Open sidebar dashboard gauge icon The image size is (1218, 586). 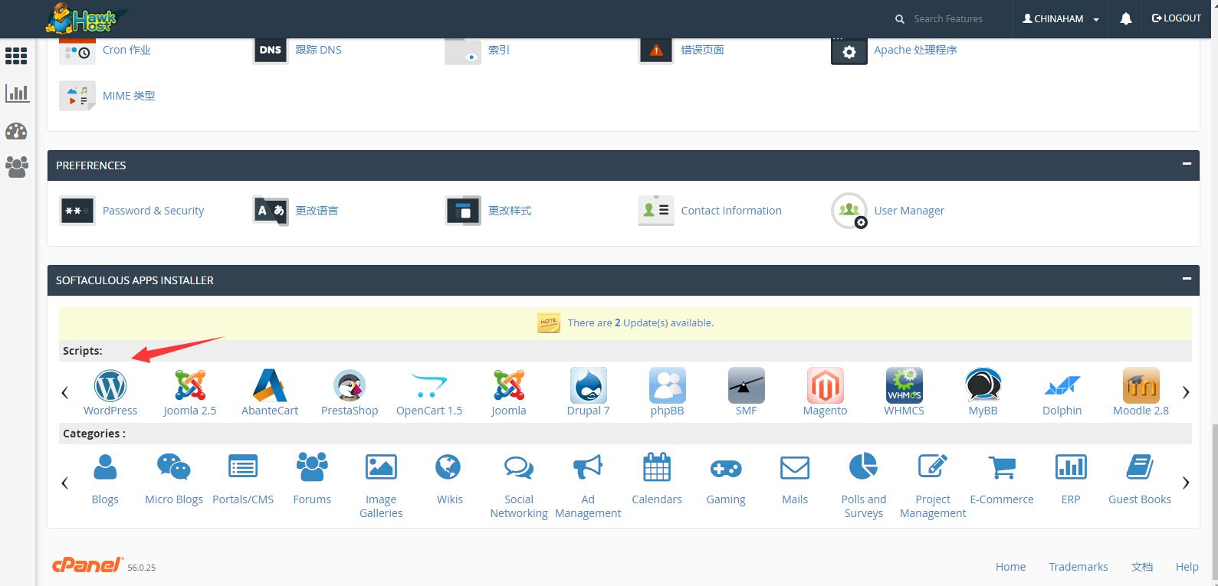[16, 131]
